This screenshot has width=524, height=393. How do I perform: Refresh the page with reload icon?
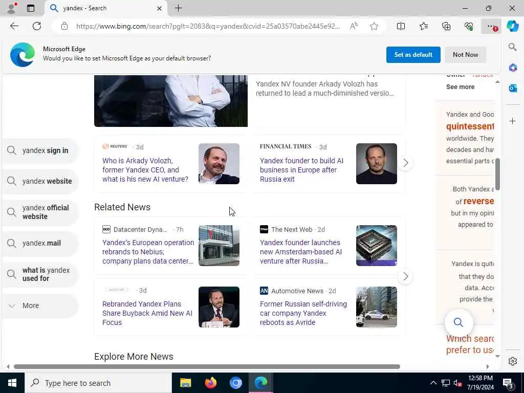(x=37, y=26)
